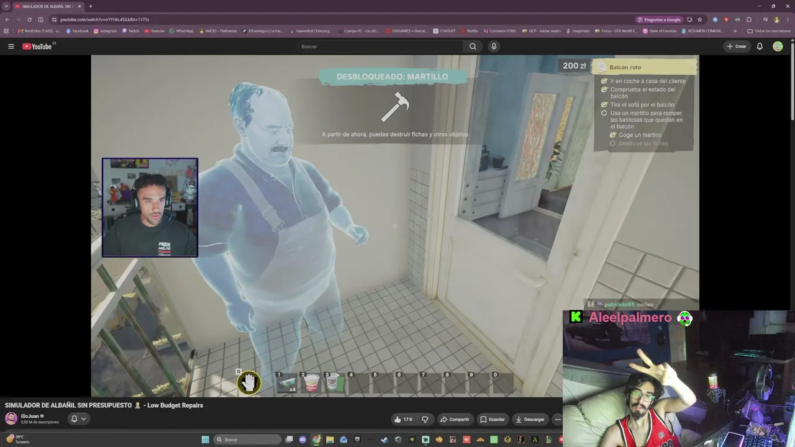795x447 pixels.
Task: Open the Google apps grid in bookmarks bar
Action: click(x=6, y=31)
